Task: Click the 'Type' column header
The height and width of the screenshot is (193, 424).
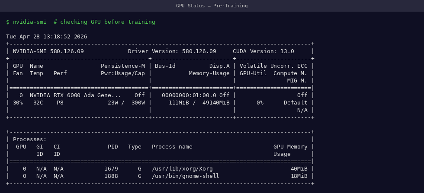Action: [x=135, y=147]
